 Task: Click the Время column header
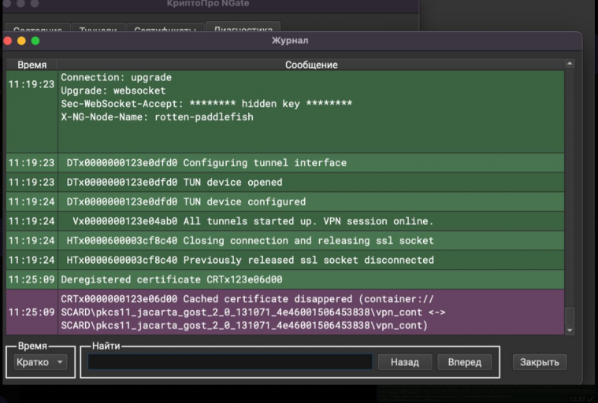pos(32,65)
